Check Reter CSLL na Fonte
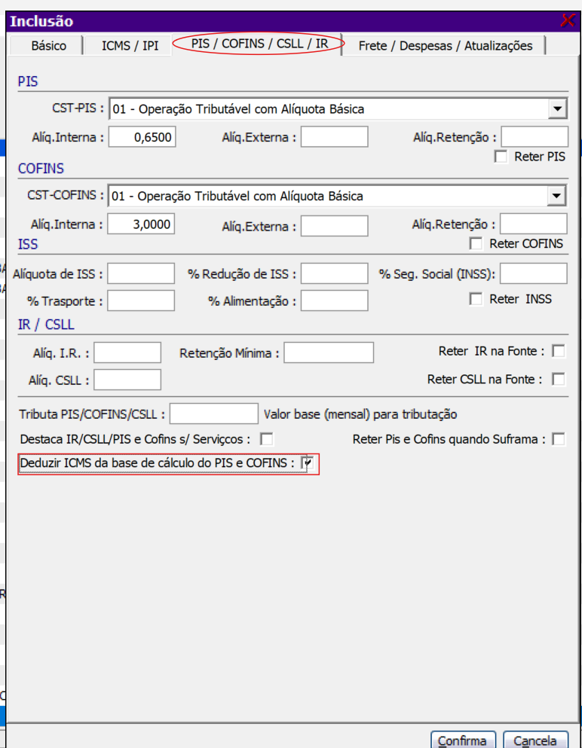The width and height of the screenshot is (582, 748). (x=559, y=379)
